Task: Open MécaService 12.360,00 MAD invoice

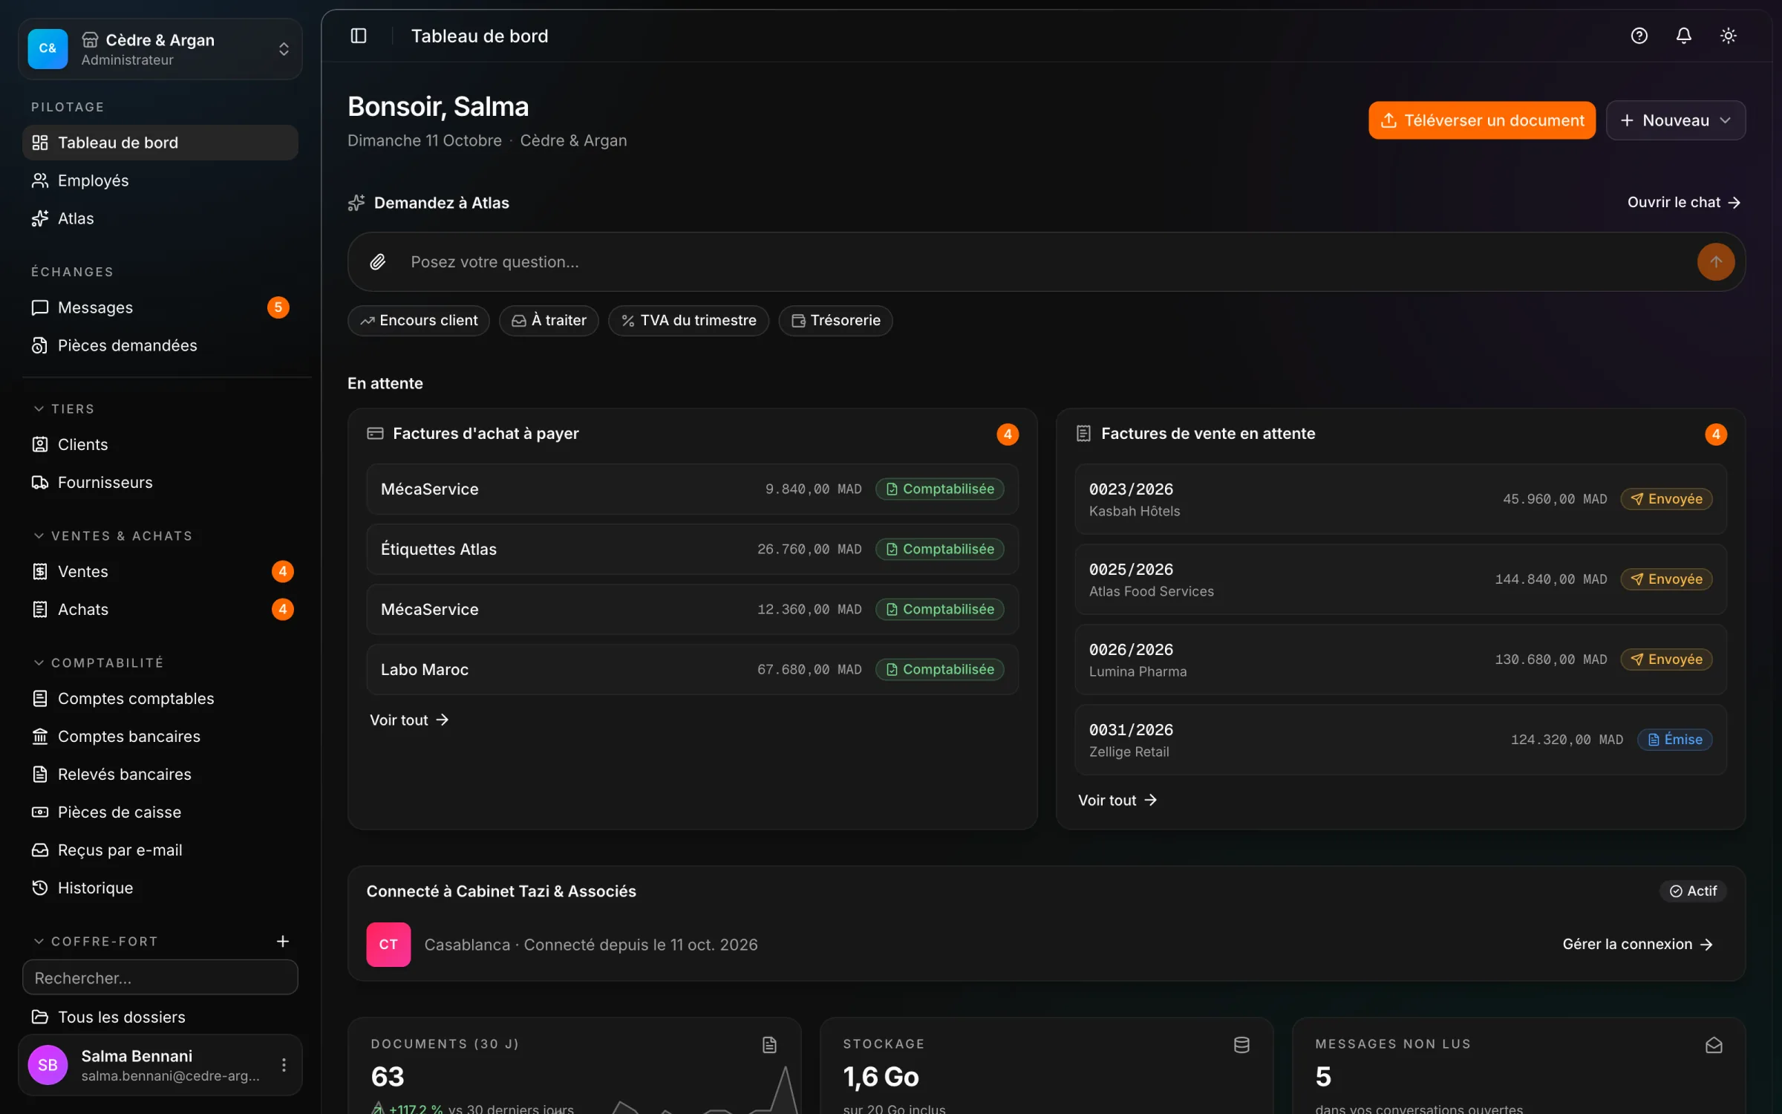Action: point(692,609)
